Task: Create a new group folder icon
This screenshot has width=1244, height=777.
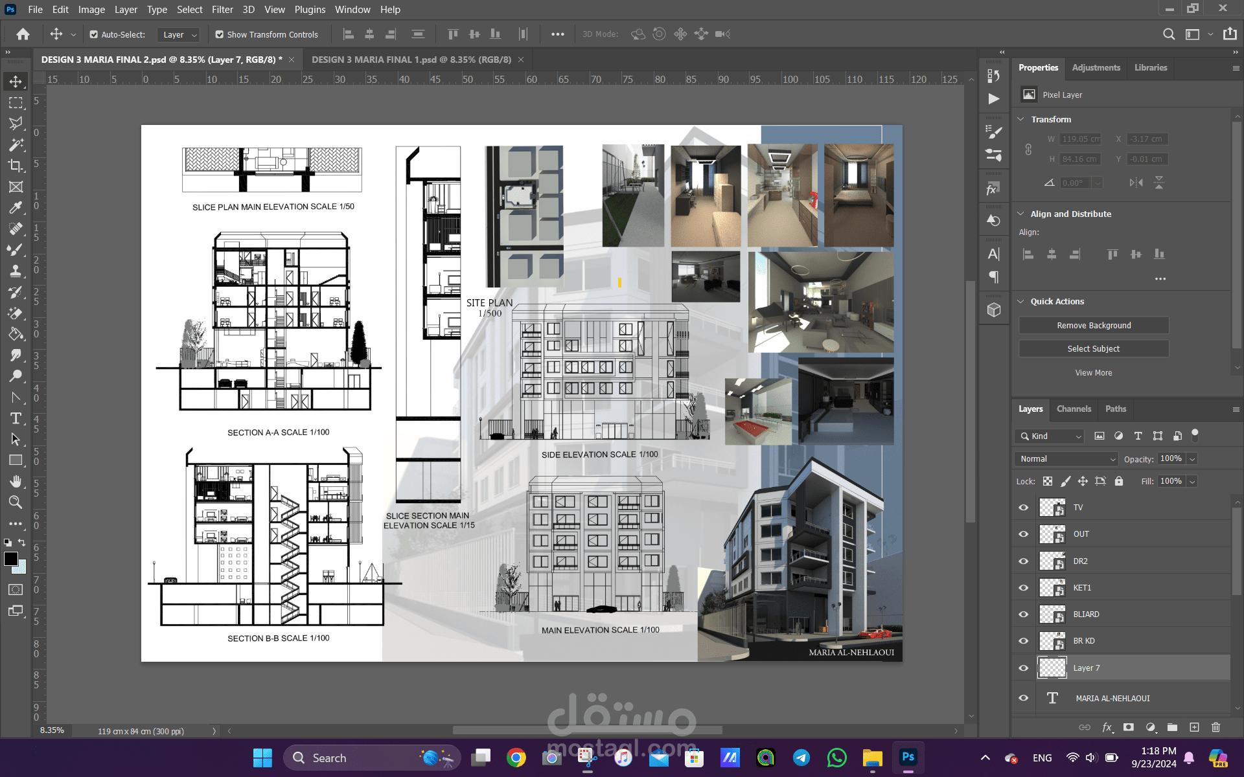Action: [x=1172, y=727]
